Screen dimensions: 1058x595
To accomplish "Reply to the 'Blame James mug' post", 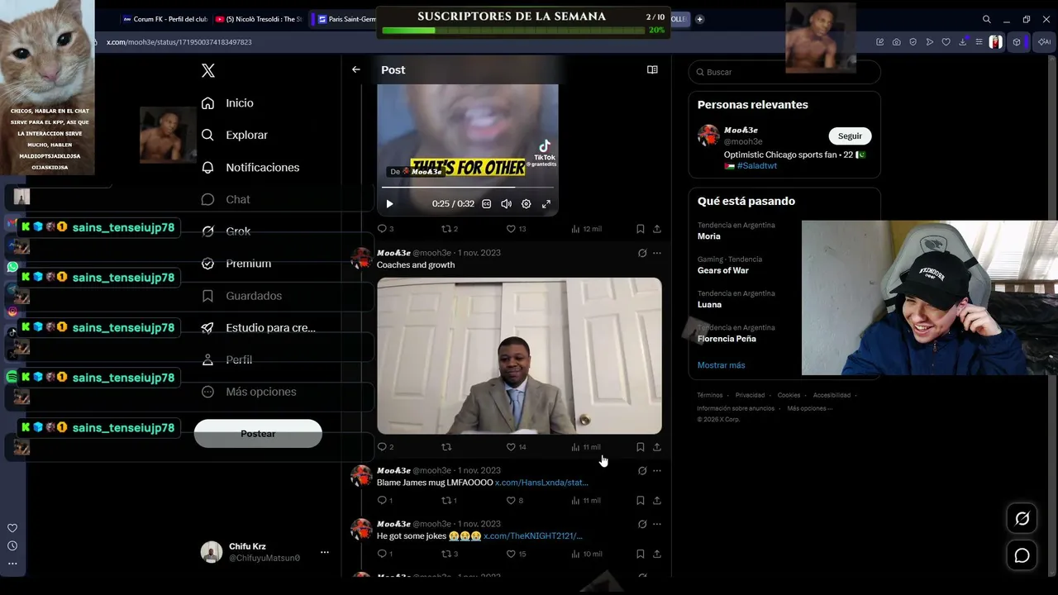I will 385,501.
